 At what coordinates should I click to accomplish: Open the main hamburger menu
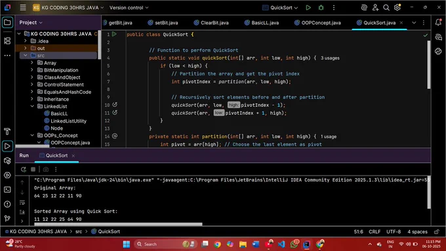(x=23, y=8)
